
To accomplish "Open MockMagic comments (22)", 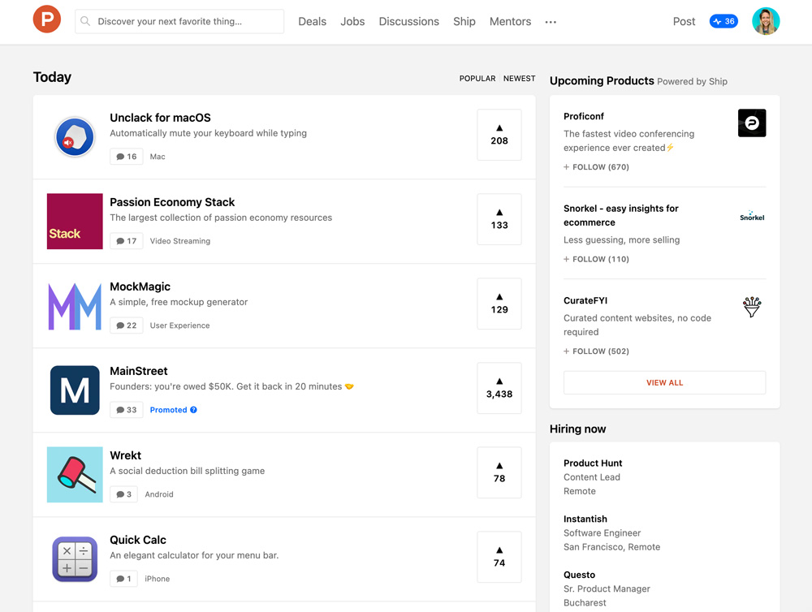I will tap(127, 325).
